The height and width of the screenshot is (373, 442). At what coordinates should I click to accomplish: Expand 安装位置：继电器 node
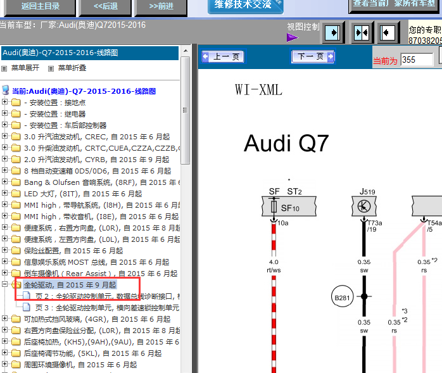(x=4, y=113)
